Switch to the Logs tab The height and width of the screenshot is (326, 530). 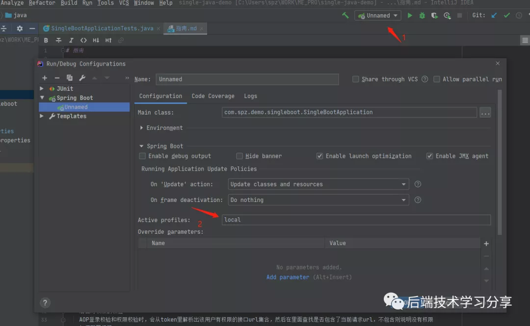(250, 96)
